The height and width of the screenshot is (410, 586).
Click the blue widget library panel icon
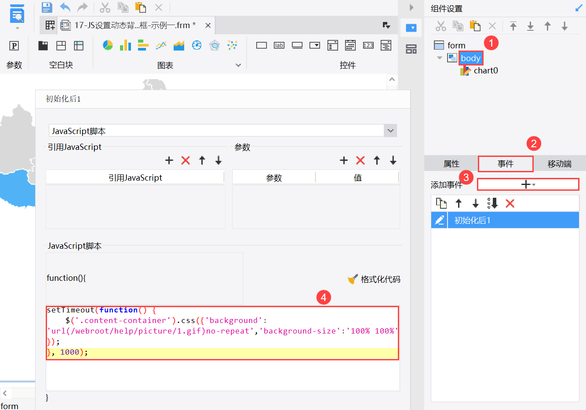[411, 28]
